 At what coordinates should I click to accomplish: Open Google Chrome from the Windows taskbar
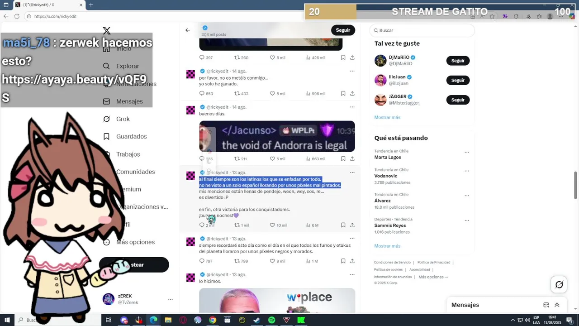213,320
